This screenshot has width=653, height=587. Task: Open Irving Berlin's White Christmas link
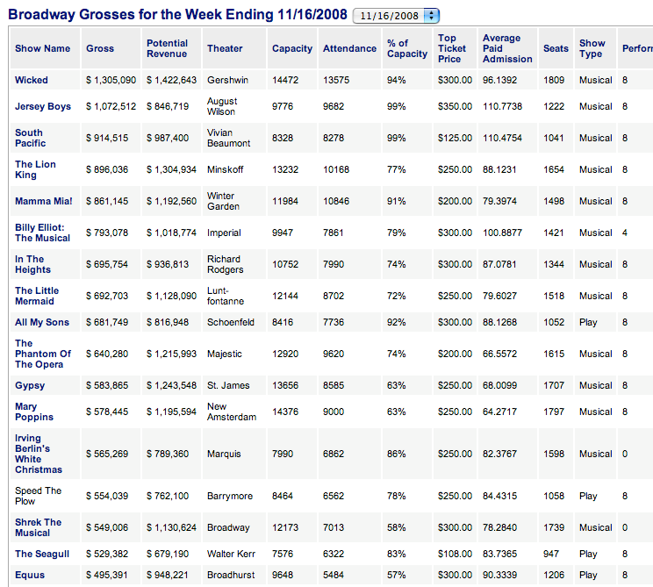(39, 454)
